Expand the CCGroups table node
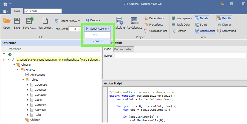The height and width of the screenshot is (124, 247). click(x=27, y=85)
